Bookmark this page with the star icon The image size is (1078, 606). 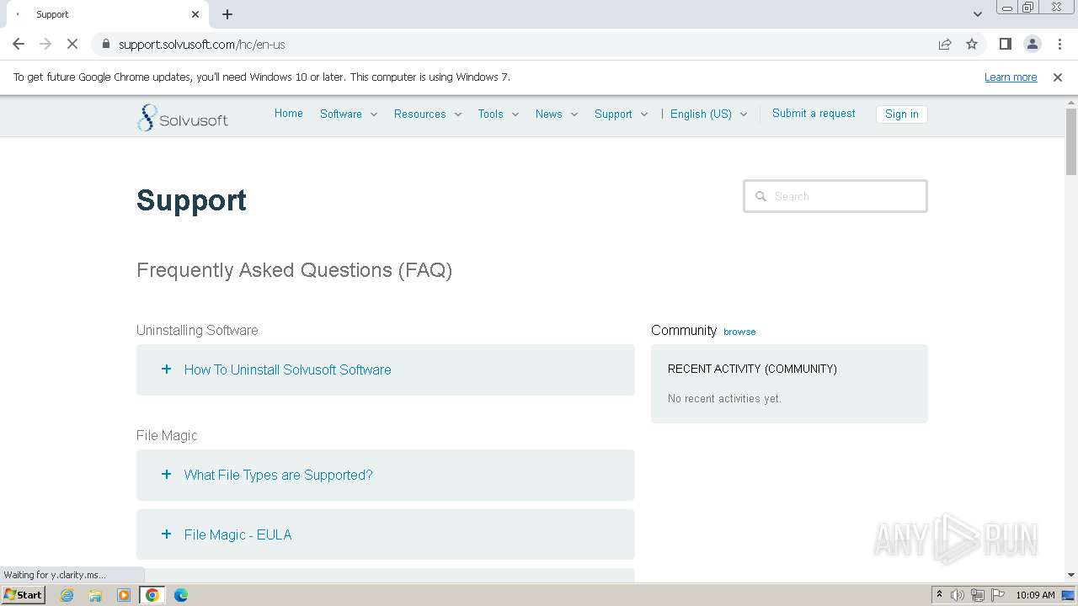click(x=972, y=44)
